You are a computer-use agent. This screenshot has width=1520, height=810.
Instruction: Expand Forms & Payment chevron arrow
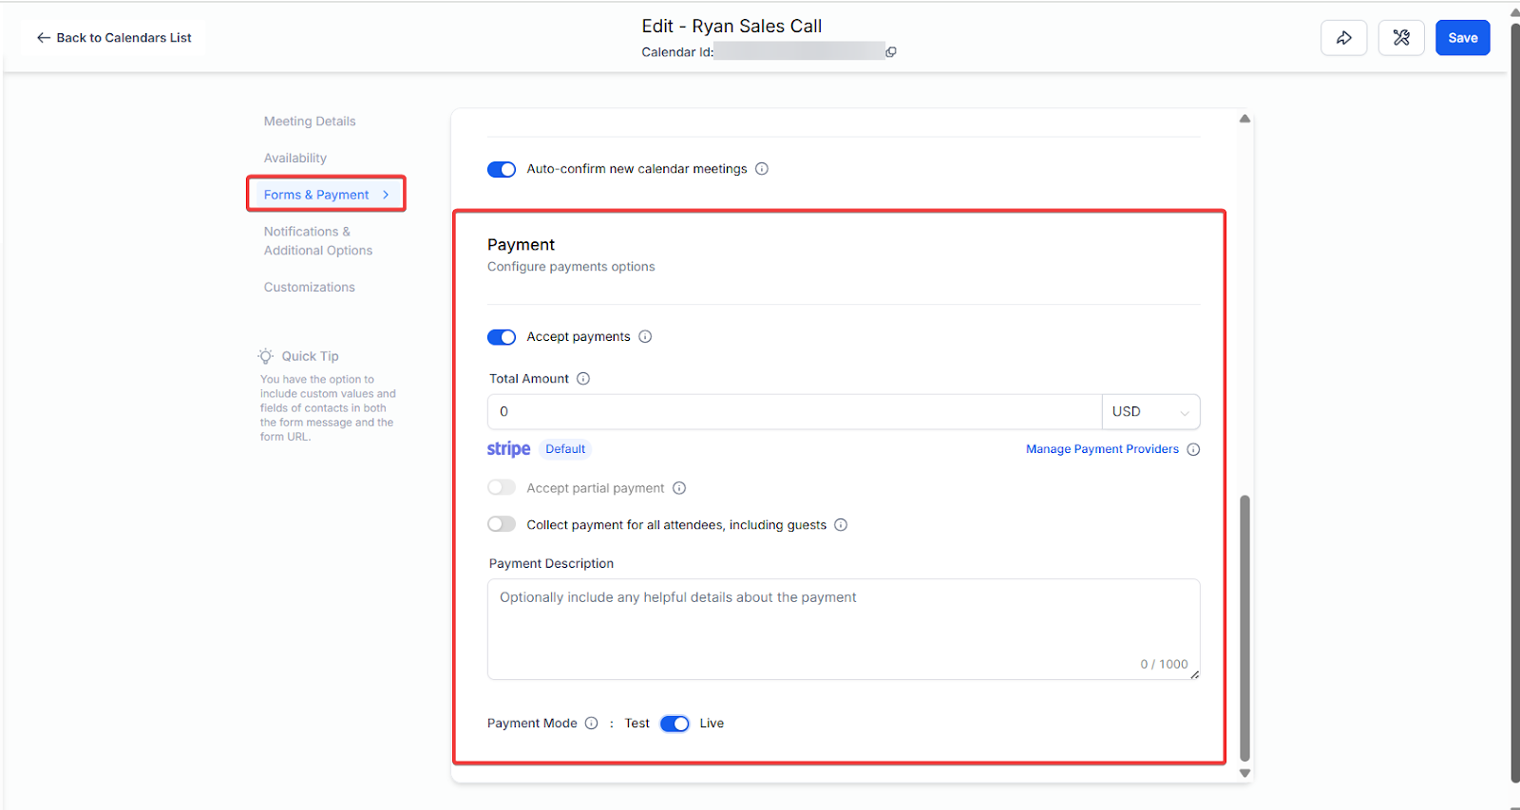pos(386,195)
